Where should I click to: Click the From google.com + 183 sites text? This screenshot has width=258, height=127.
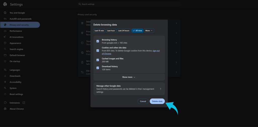tap(115, 43)
